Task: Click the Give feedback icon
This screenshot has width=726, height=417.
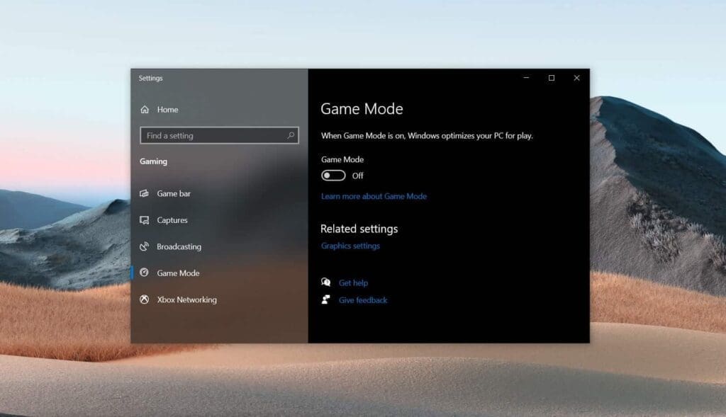Action: pos(327,299)
